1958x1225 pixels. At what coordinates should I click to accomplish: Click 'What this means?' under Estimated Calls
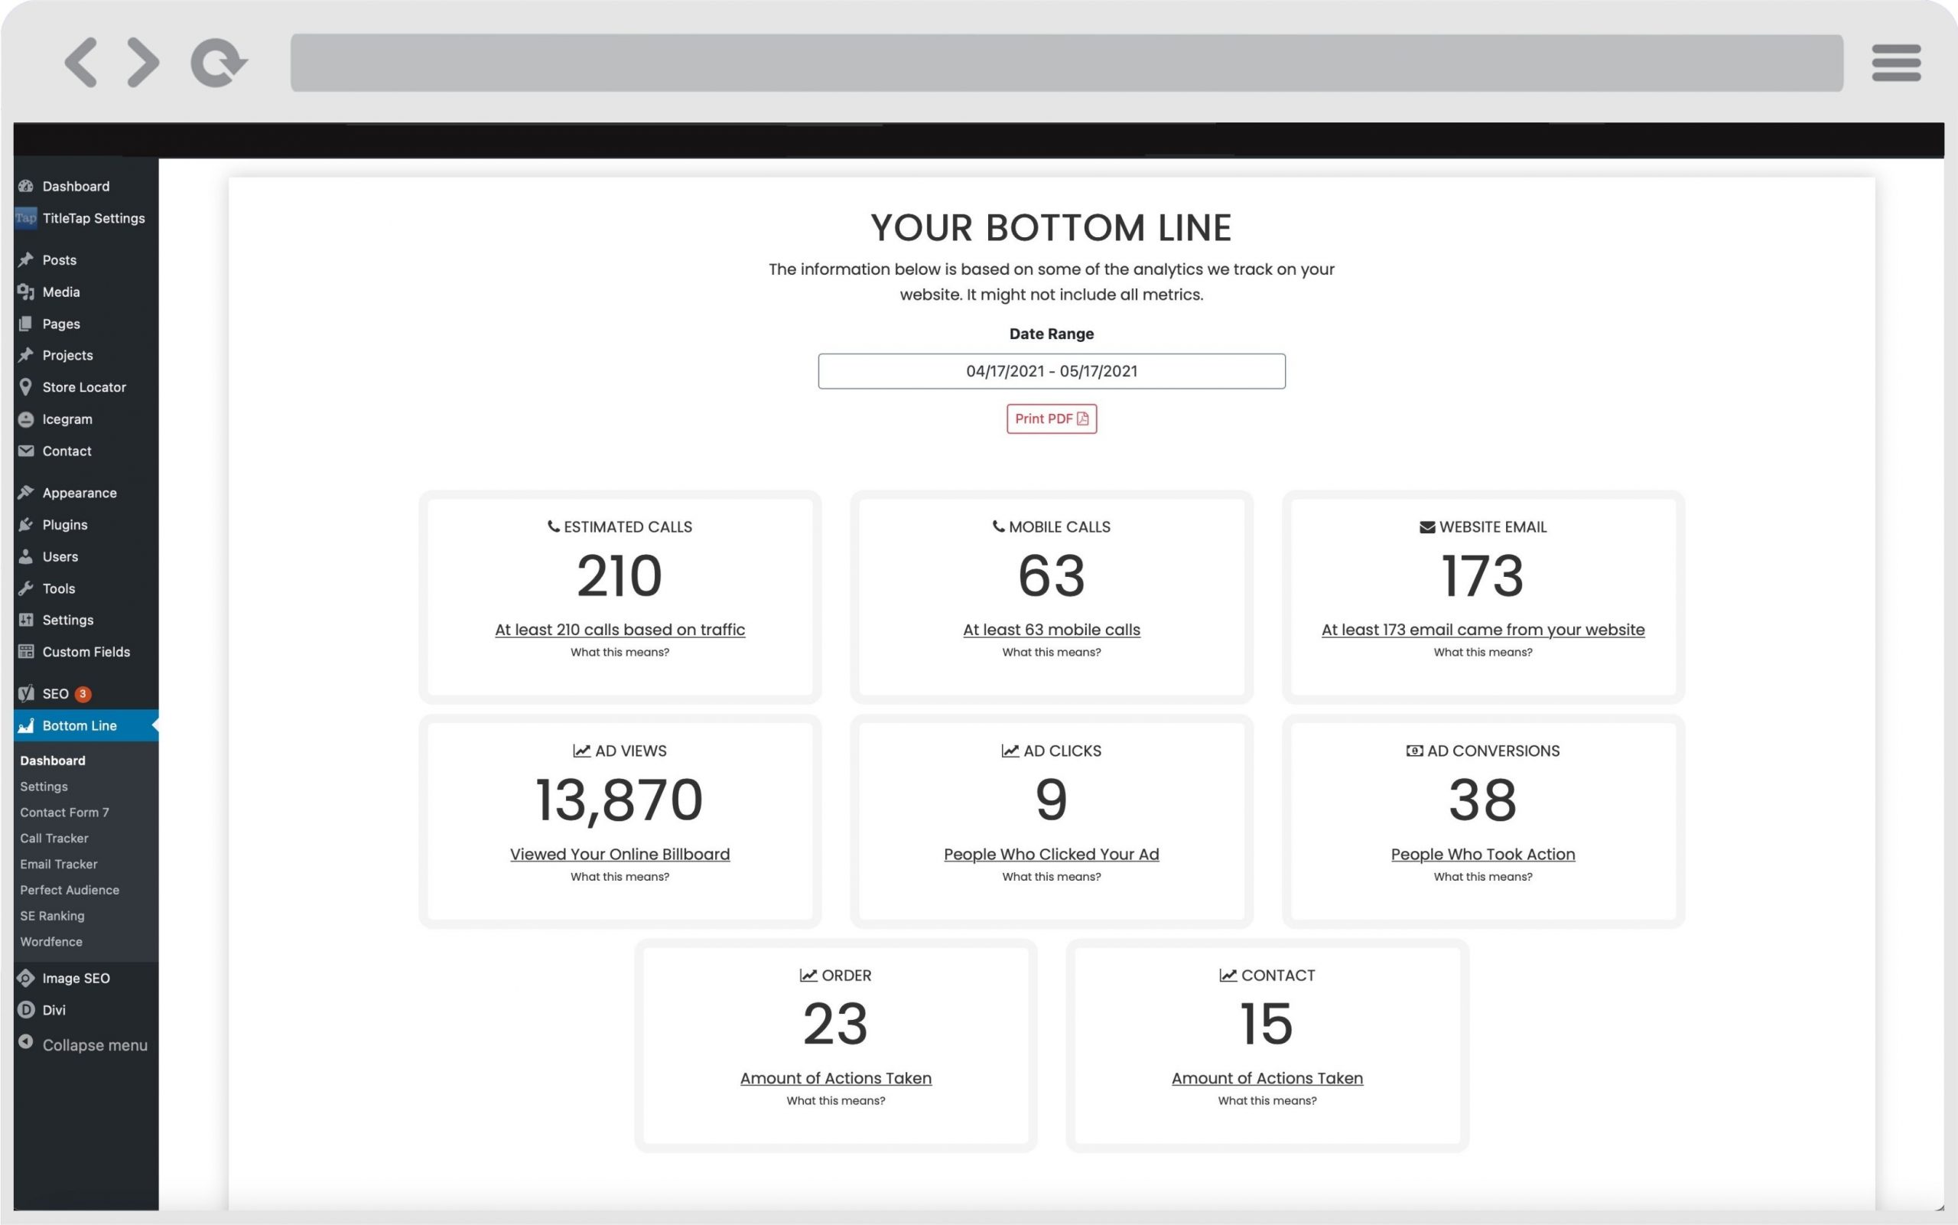point(620,652)
